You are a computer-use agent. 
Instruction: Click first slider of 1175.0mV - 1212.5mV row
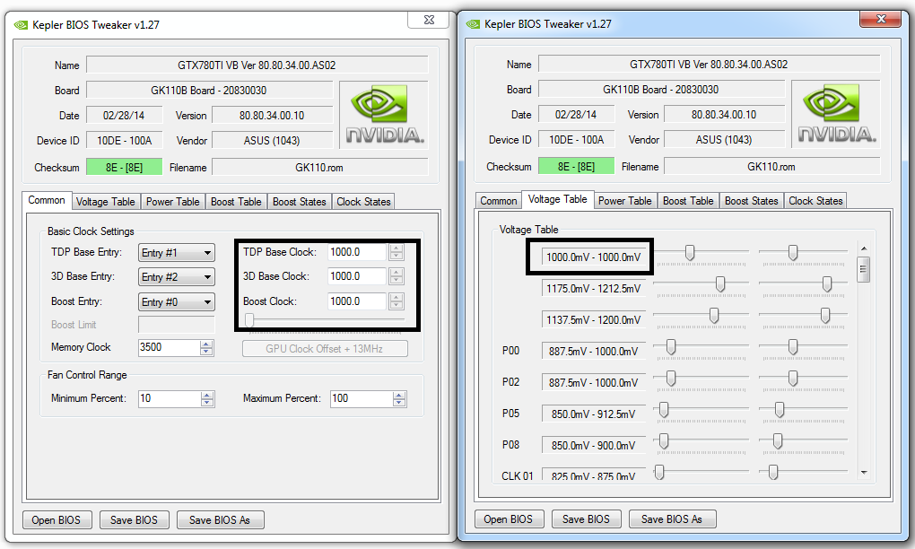point(720,283)
